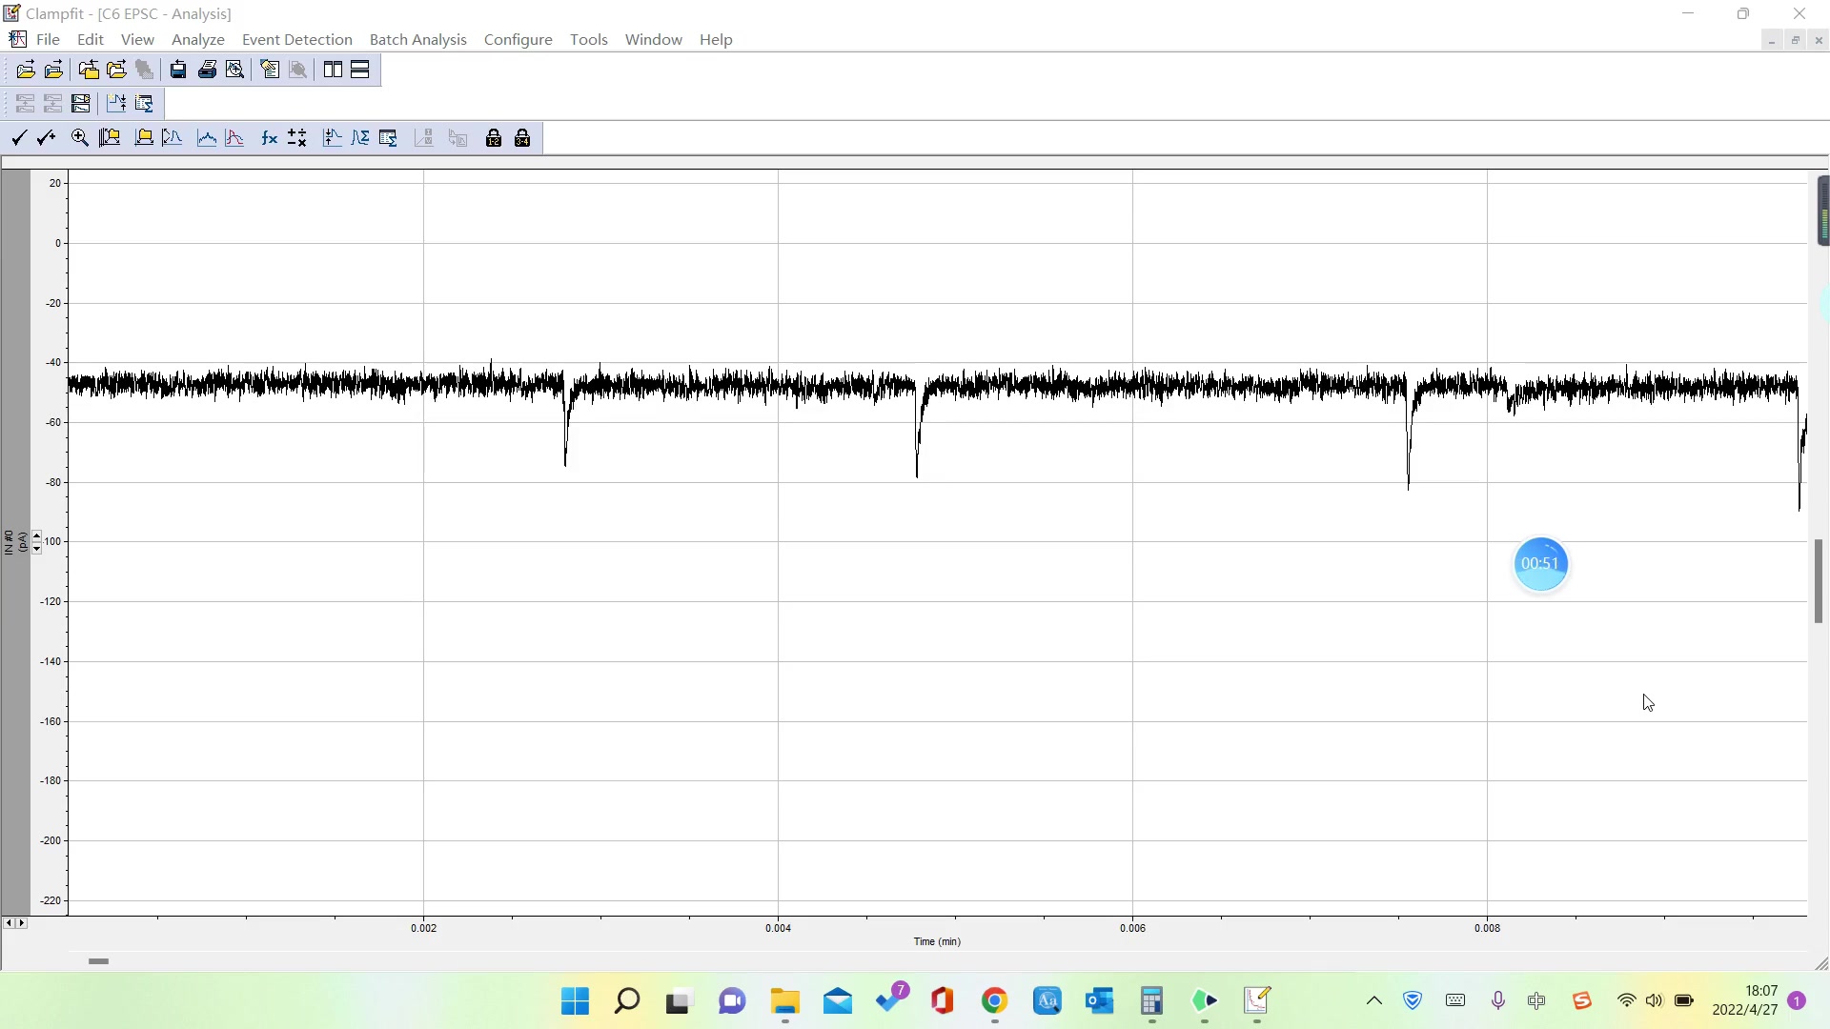Click Y-axis scale up arrow stepper

[x=36, y=536]
